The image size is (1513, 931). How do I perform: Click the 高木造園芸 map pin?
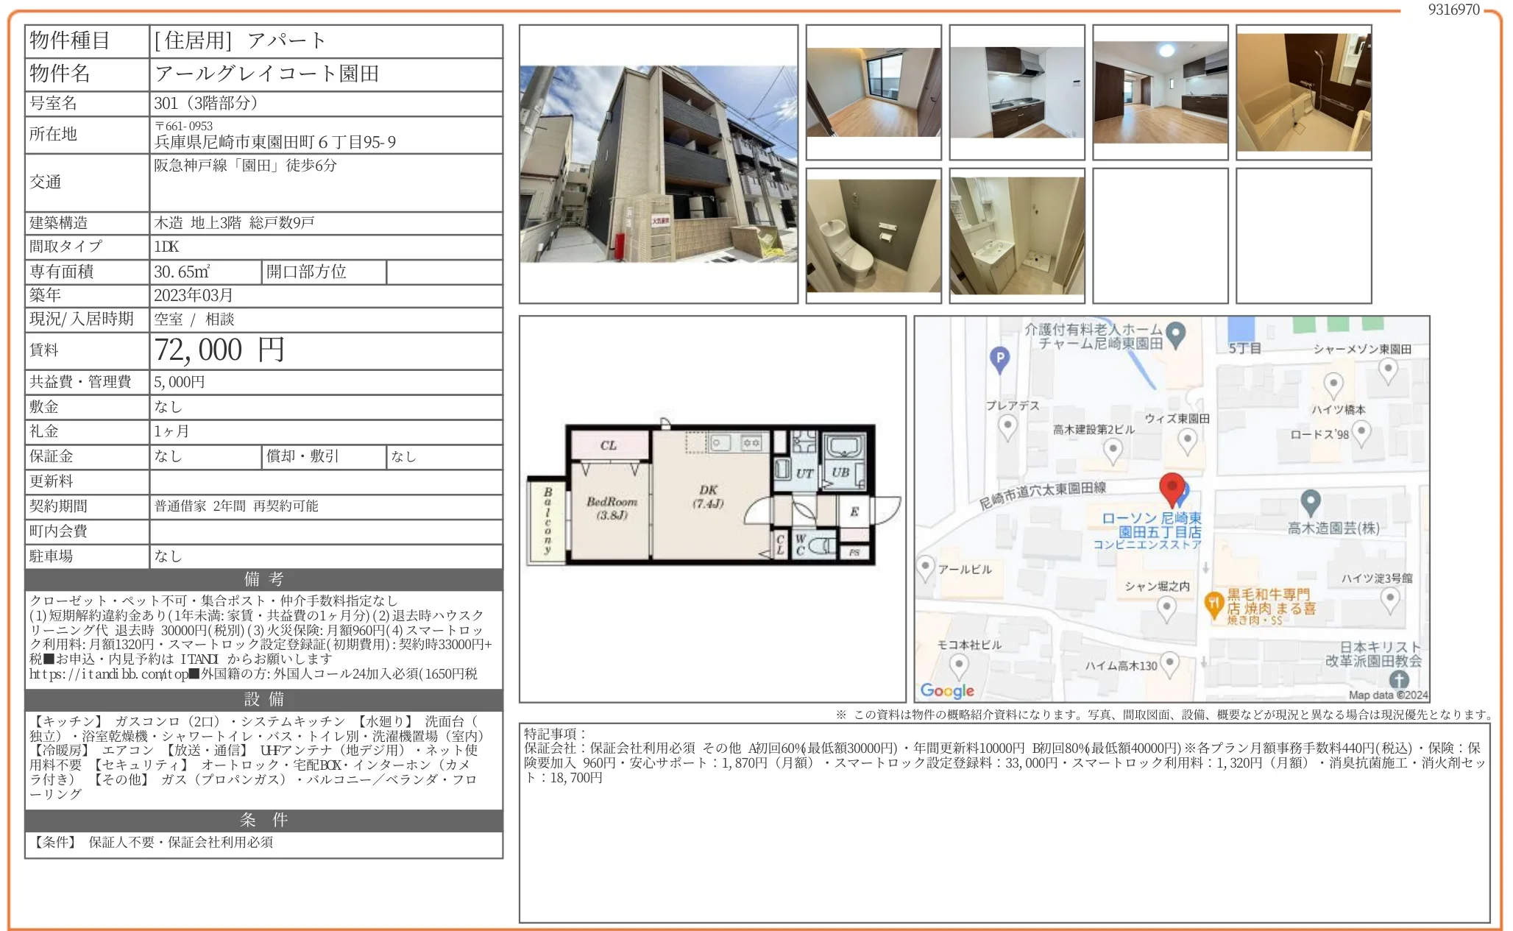point(1310,502)
